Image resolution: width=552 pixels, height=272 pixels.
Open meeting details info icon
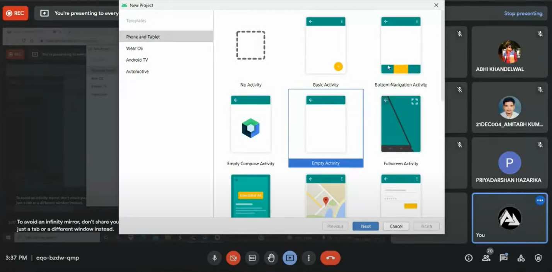pyautogui.click(x=469, y=258)
